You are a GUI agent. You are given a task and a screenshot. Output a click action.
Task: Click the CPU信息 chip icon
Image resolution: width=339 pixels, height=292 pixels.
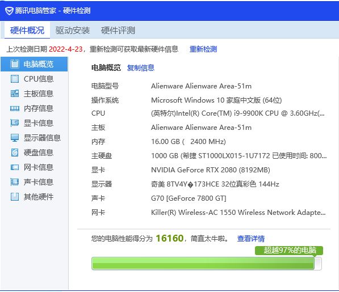pyautogui.click(x=15, y=79)
